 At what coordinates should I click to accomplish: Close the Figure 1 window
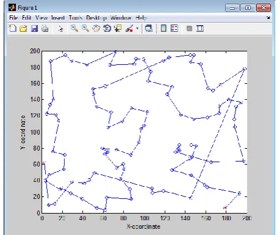[x=264, y=8]
